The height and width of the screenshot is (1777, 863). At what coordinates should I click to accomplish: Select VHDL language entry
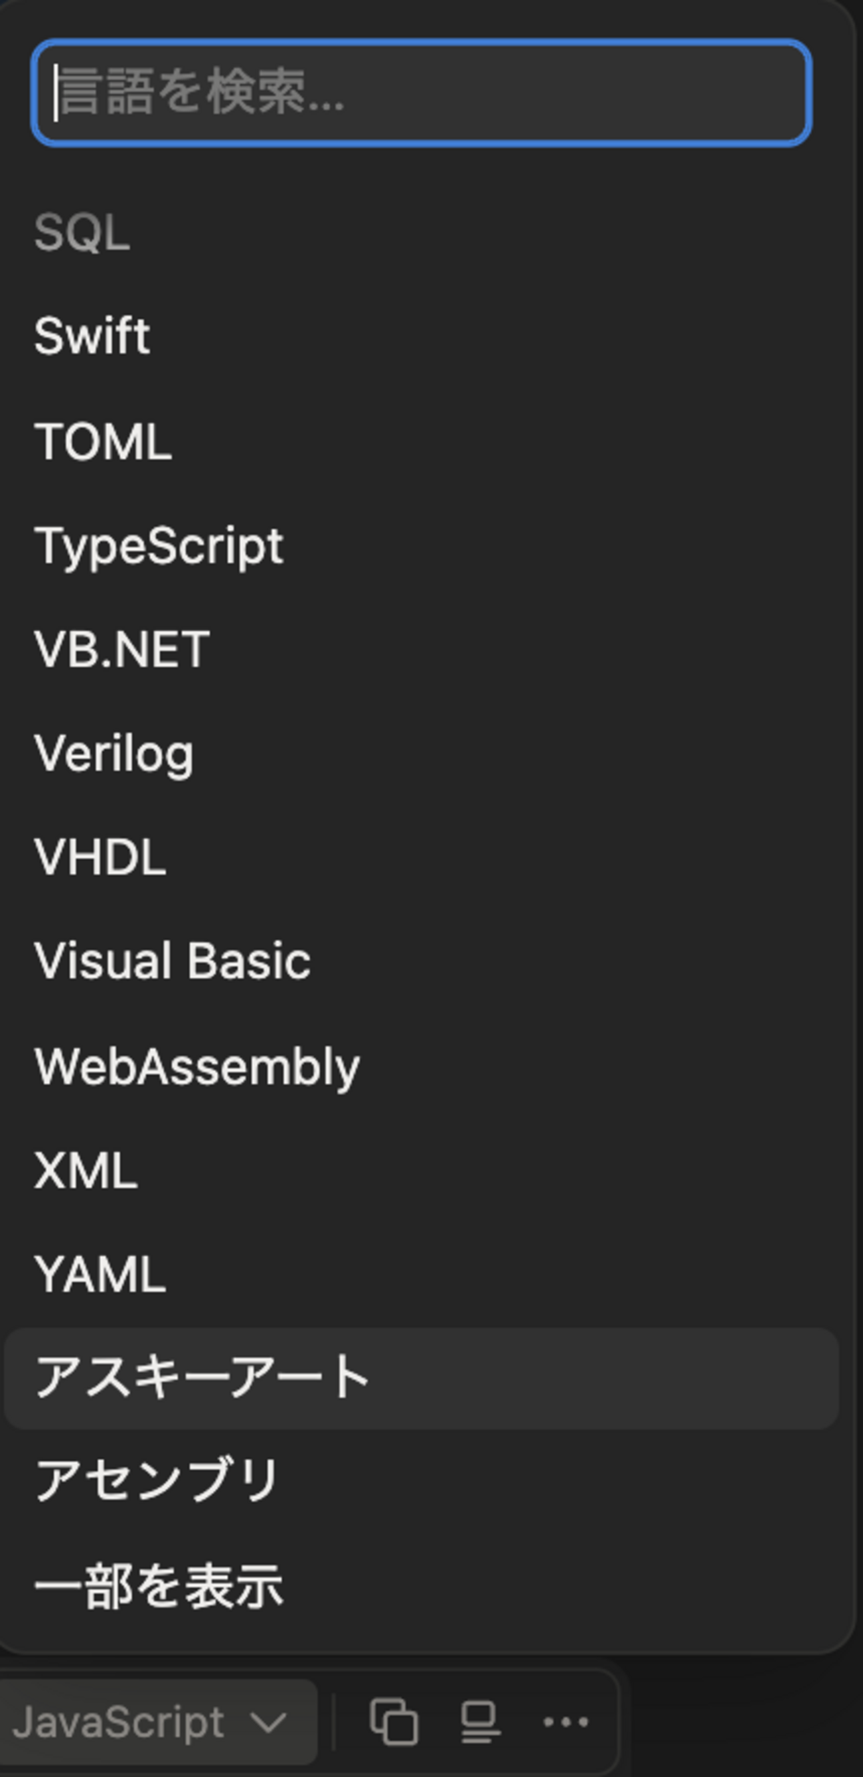[x=100, y=857]
